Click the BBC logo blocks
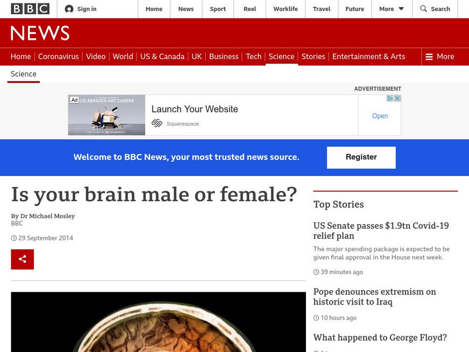This screenshot has height=352, width=469. 31,9
